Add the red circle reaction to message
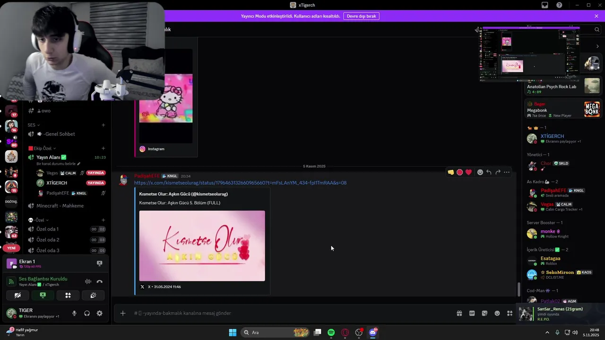This screenshot has height=340, width=605. tap(459, 172)
